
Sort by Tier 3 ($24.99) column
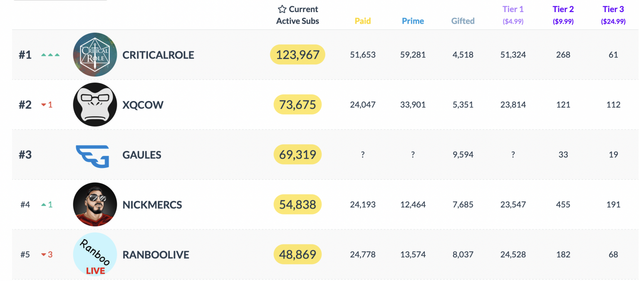click(613, 15)
